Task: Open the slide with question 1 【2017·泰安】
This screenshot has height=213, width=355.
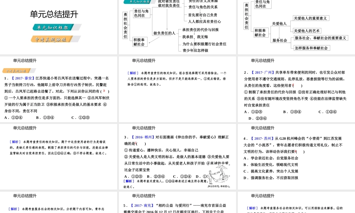Action: pyautogui.click(x=59, y=89)
